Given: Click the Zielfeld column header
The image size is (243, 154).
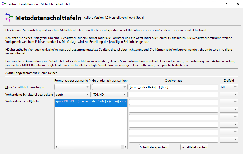Looking at the screenshot, I should pos(229,81).
